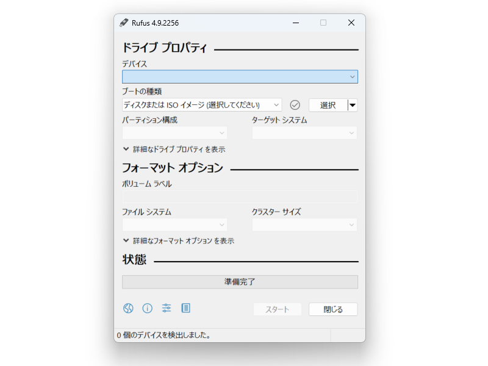
Task: Open the log window icon
Action: (186, 308)
